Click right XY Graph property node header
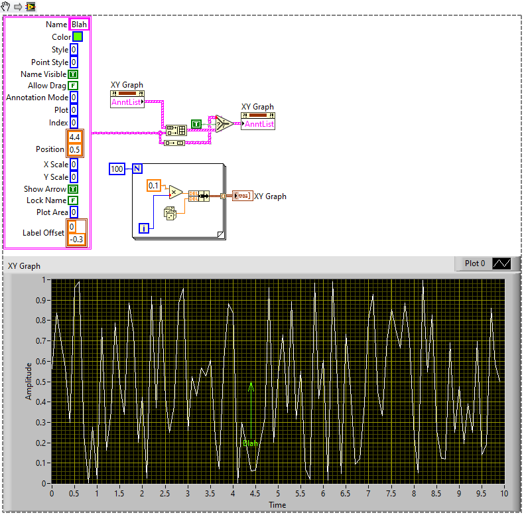 pos(258,115)
